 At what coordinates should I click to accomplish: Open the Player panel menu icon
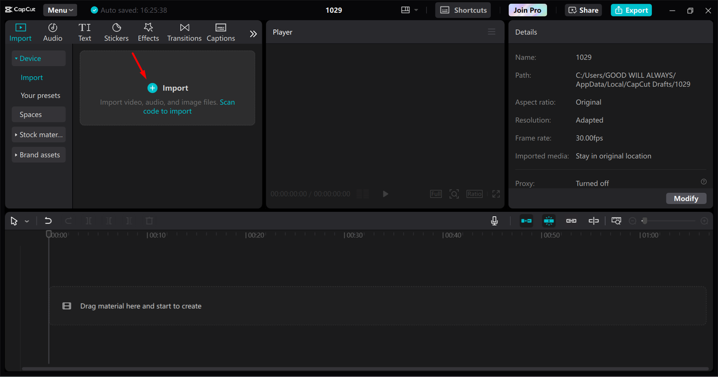(x=491, y=32)
